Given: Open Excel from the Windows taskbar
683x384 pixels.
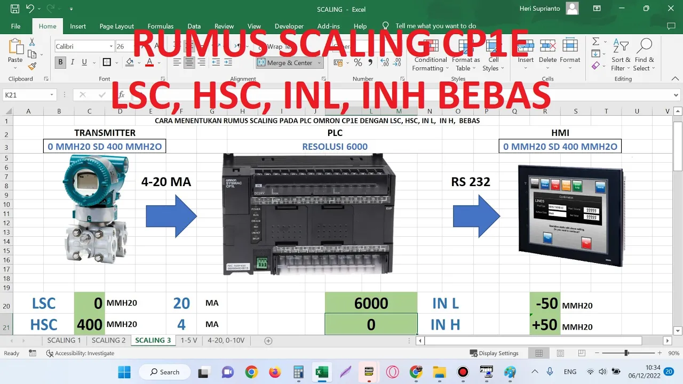Looking at the screenshot, I should [x=322, y=372].
